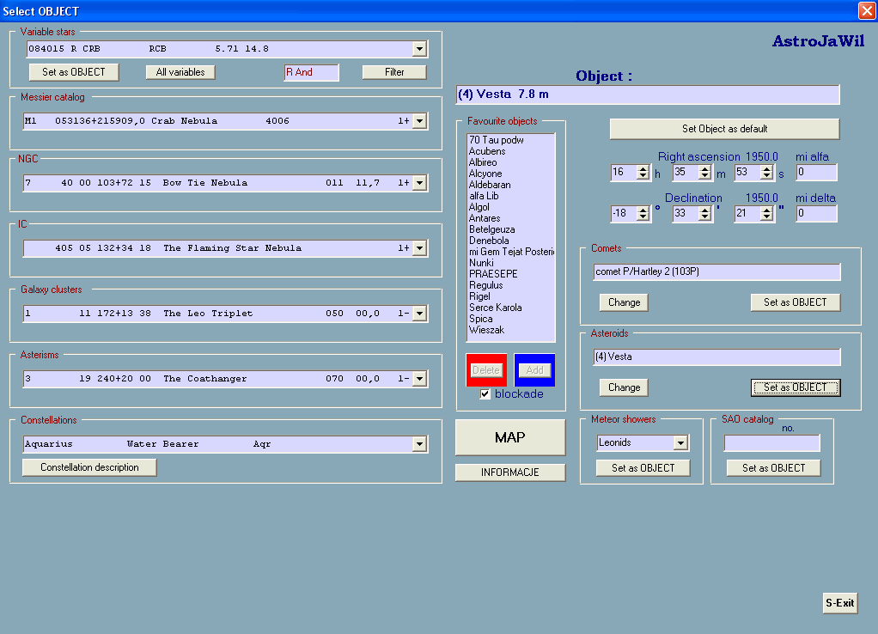Screen dimensions: 878x634
Task: Click the mi alfa input field
Action: [x=816, y=173]
